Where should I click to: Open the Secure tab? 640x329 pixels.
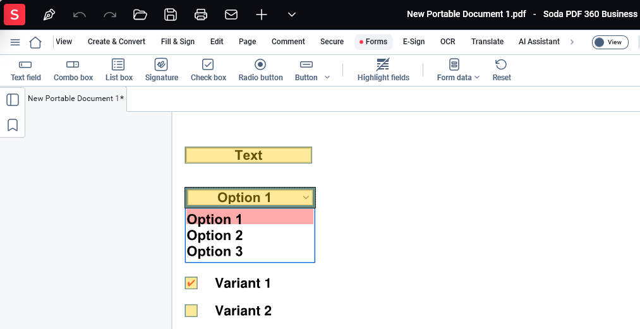332,42
